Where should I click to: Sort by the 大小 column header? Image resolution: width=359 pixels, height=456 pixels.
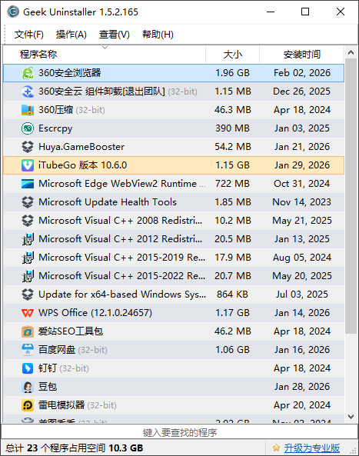pos(233,55)
